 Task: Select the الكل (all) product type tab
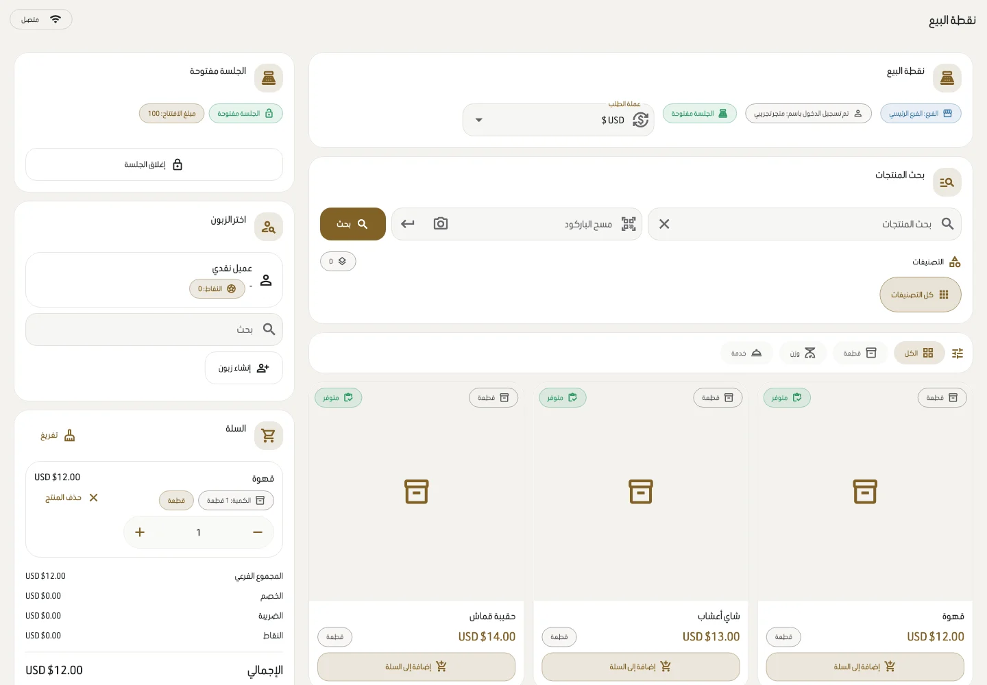[919, 353]
